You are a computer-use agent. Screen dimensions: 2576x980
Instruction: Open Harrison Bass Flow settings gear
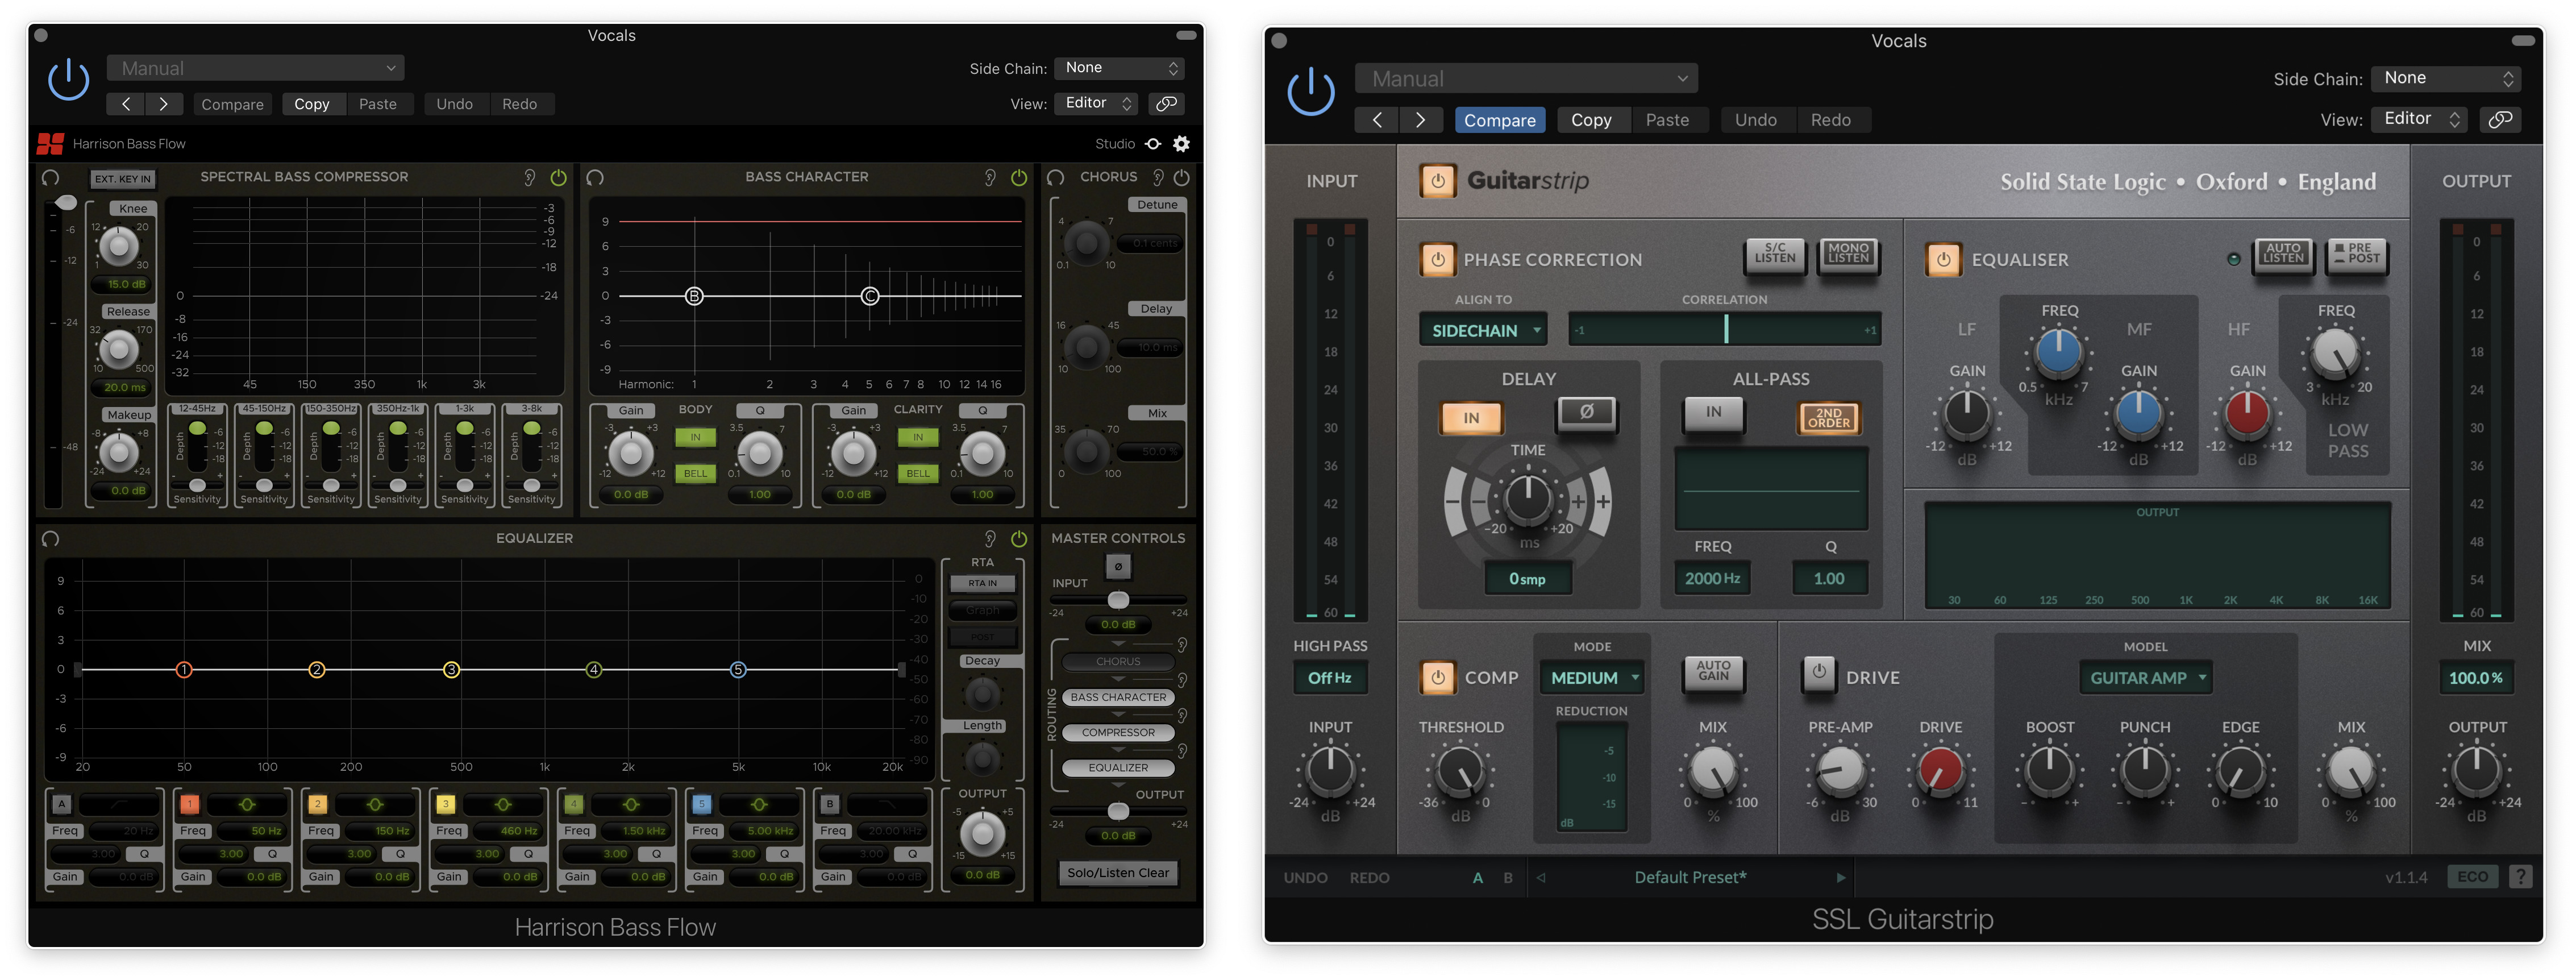click(1181, 144)
